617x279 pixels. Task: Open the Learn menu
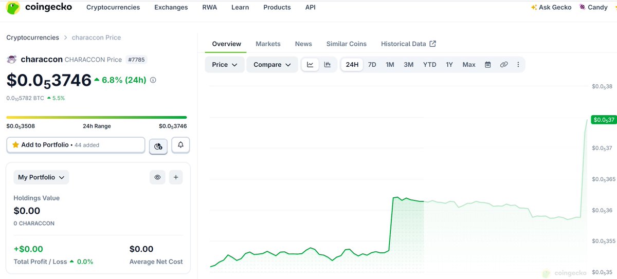[x=240, y=7]
